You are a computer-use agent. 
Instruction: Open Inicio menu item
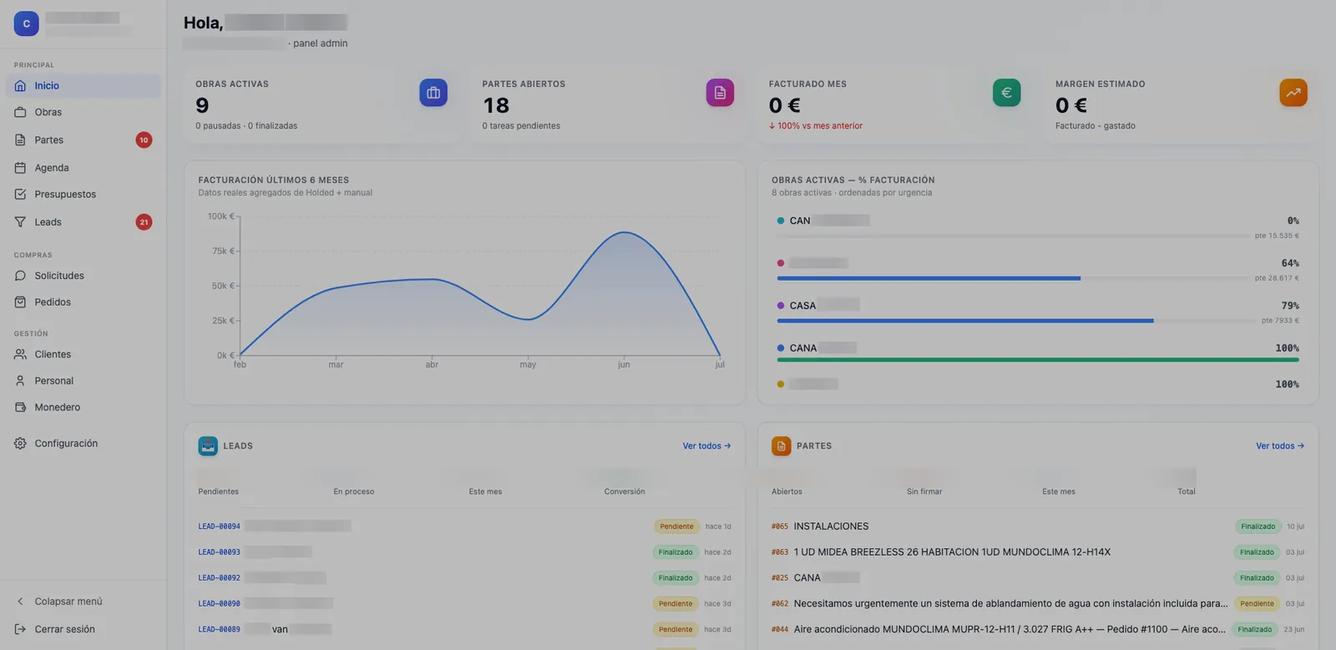pyautogui.click(x=83, y=86)
